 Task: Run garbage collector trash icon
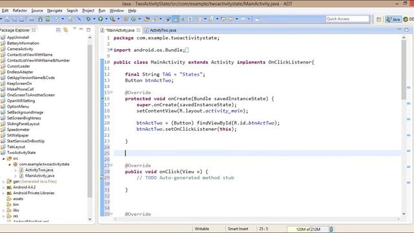pos(331,229)
